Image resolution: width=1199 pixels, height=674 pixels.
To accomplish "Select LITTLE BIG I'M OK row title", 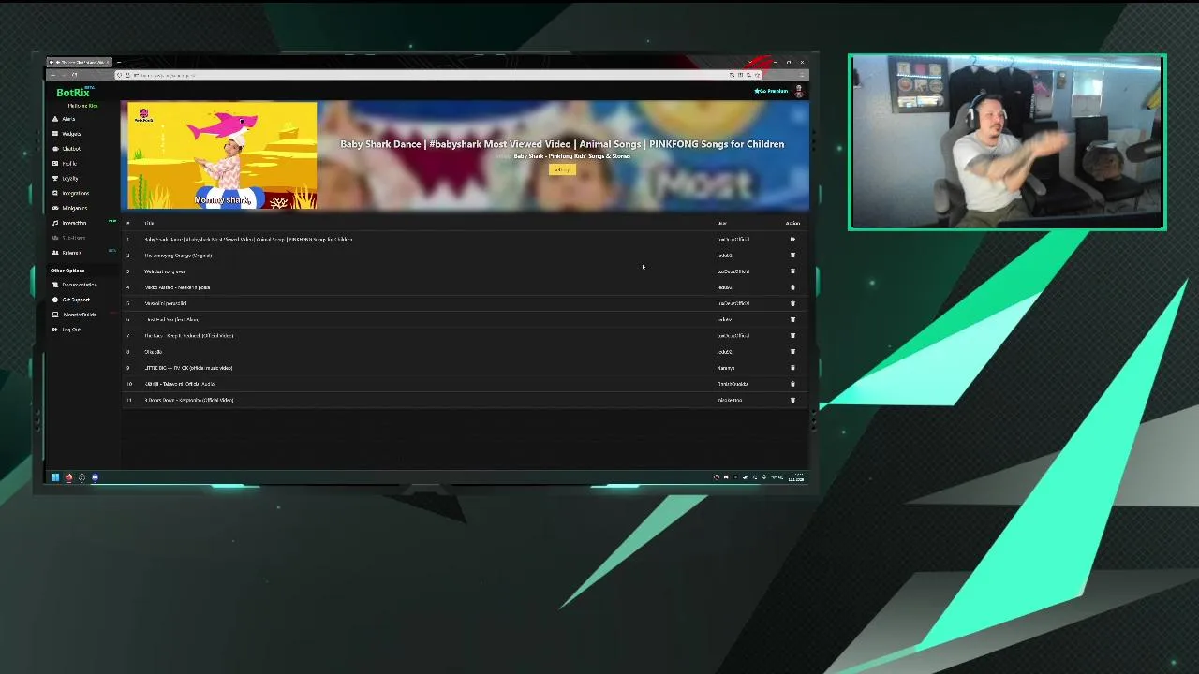I will point(188,368).
